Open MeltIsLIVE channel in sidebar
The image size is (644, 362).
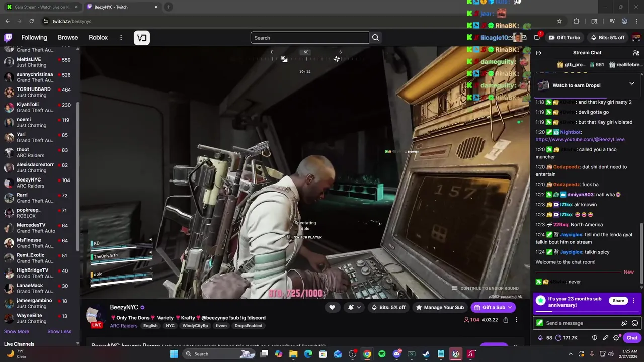tap(40, 62)
